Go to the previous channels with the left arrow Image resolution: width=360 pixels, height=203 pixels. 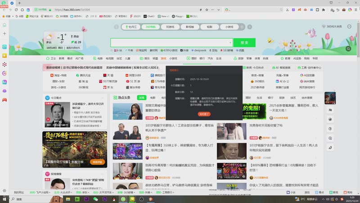click(117, 27)
